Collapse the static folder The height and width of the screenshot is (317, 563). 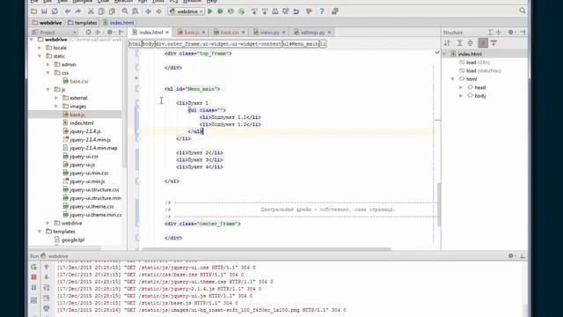click(40, 56)
